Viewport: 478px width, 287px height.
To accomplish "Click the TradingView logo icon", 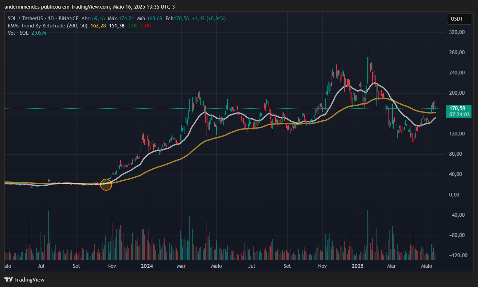I will tap(9, 279).
